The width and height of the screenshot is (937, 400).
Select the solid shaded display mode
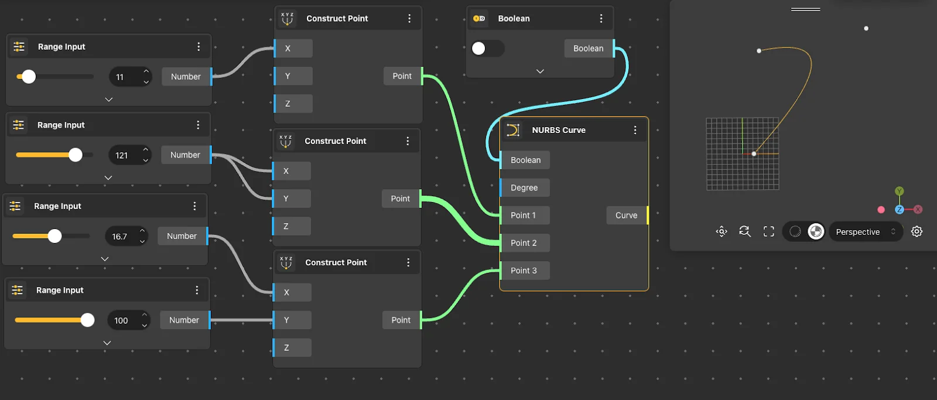tap(816, 232)
